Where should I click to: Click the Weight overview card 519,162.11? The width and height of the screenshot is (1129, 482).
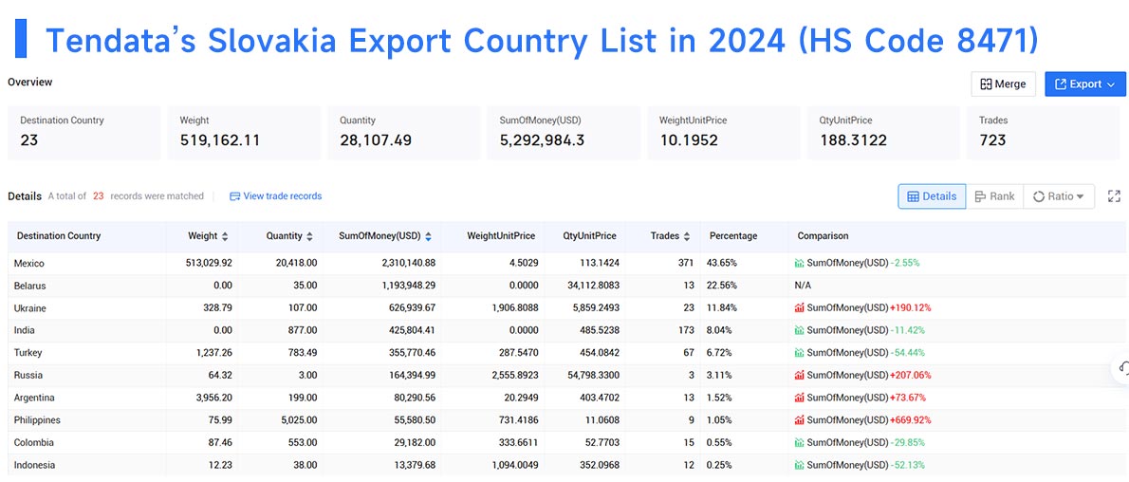point(244,133)
